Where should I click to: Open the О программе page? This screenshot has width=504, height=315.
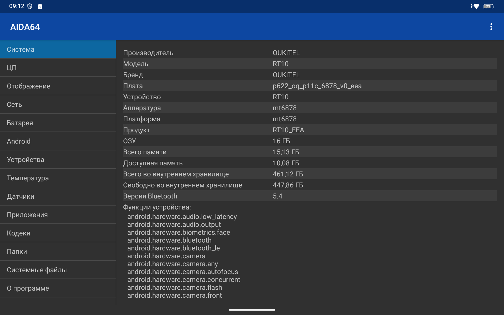point(58,288)
